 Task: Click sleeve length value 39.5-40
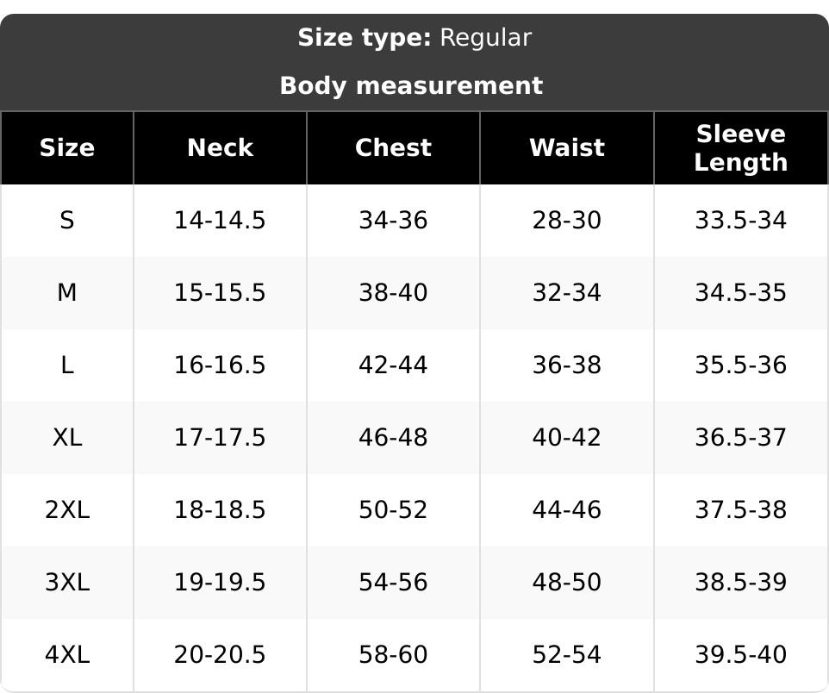tap(741, 655)
